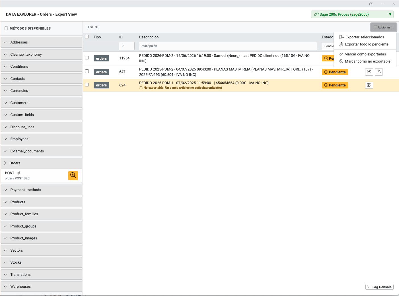Screen dimensions: 399x296
Task: Expand the Employees section
Action: pos(42,139)
